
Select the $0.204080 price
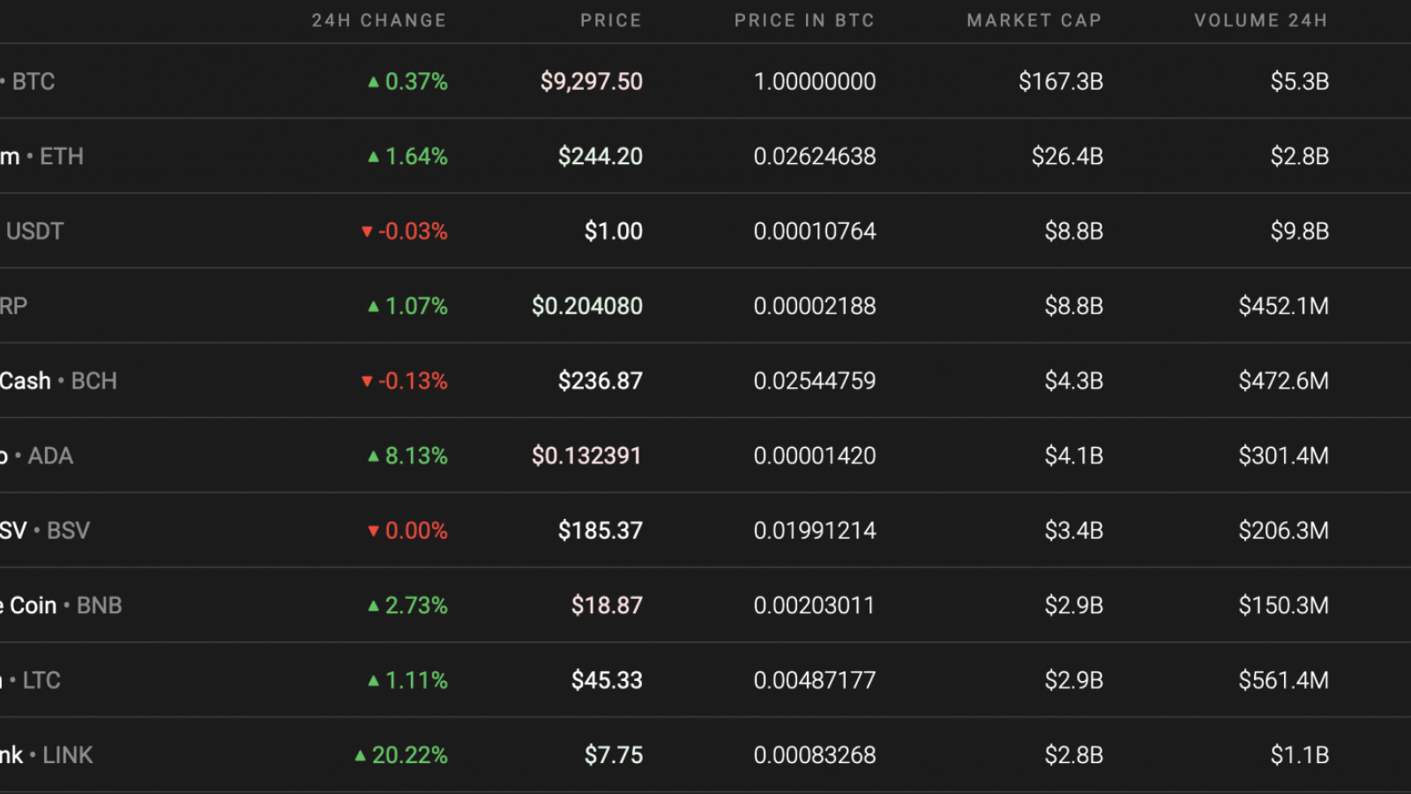[x=587, y=306]
